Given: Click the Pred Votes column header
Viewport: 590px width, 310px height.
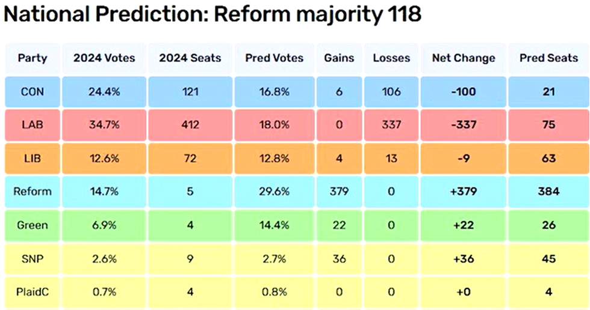Looking at the screenshot, I should tap(274, 58).
